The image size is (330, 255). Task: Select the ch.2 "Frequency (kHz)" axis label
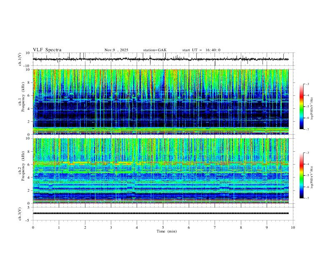(23, 166)
